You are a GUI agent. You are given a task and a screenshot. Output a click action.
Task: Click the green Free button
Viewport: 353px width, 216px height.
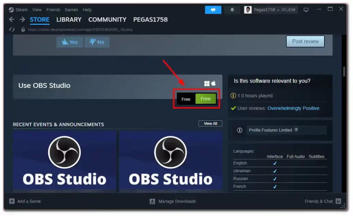[x=206, y=99]
